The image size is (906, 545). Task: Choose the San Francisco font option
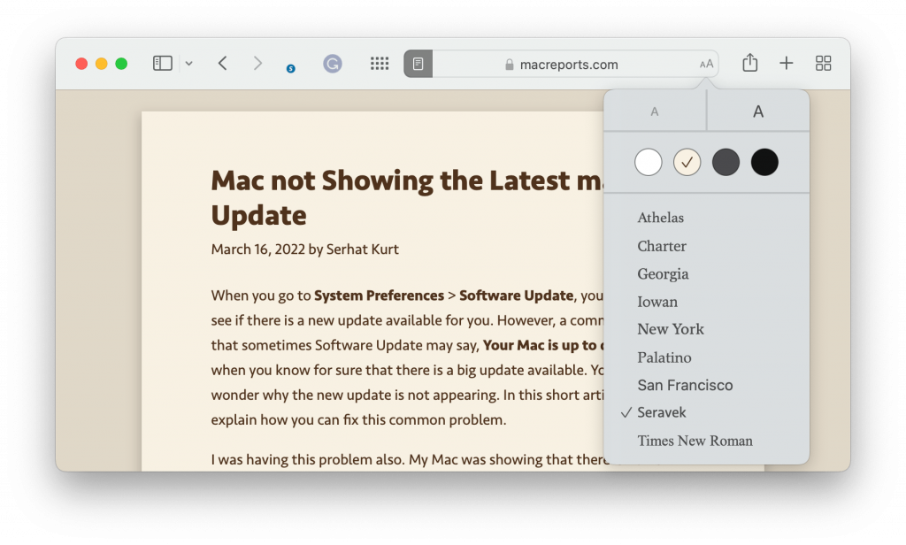(685, 386)
